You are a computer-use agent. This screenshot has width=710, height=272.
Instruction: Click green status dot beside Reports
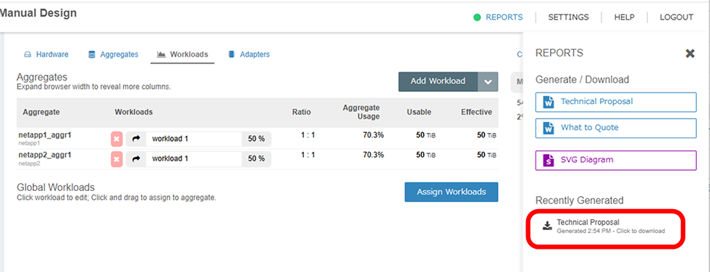[x=477, y=17]
